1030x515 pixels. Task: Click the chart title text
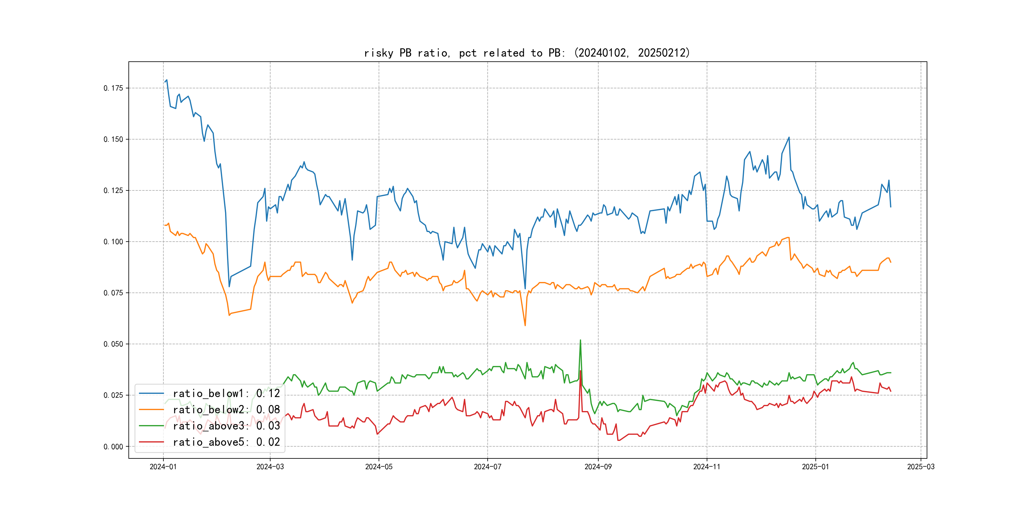click(x=527, y=53)
